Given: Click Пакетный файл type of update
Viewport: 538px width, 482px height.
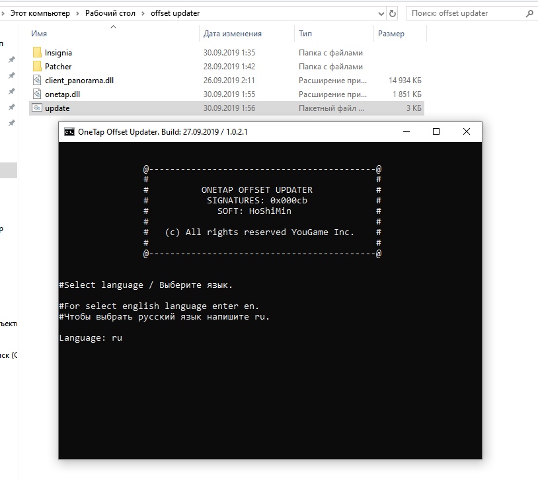Looking at the screenshot, I should click(331, 108).
